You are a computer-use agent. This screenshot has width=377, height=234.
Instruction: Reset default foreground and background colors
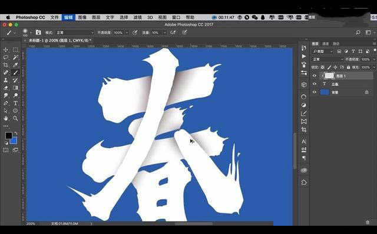(6, 143)
